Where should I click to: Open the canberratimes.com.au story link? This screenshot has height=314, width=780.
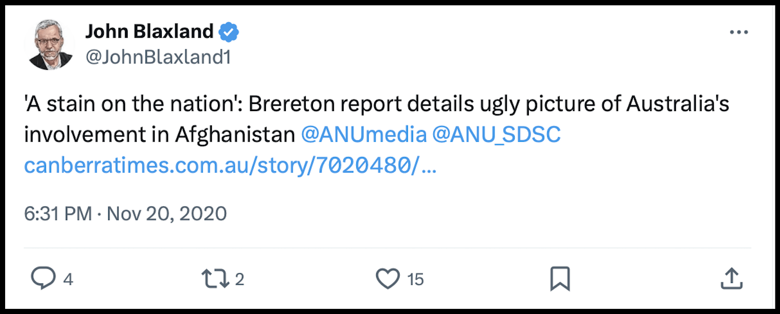click(x=230, y=166)
